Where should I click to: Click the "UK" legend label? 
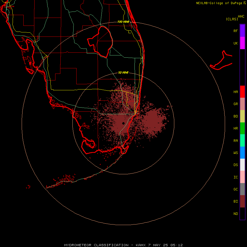click(x=235, y=43)
